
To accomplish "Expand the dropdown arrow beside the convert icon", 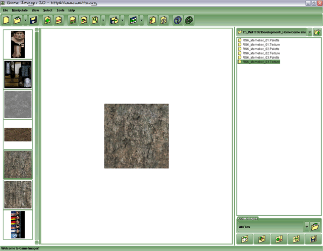I will coord(122,20).
